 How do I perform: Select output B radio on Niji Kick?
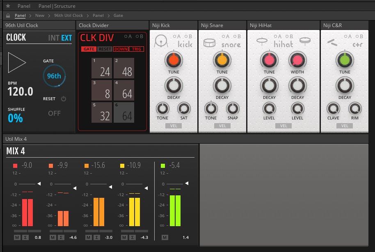point(187,36)
